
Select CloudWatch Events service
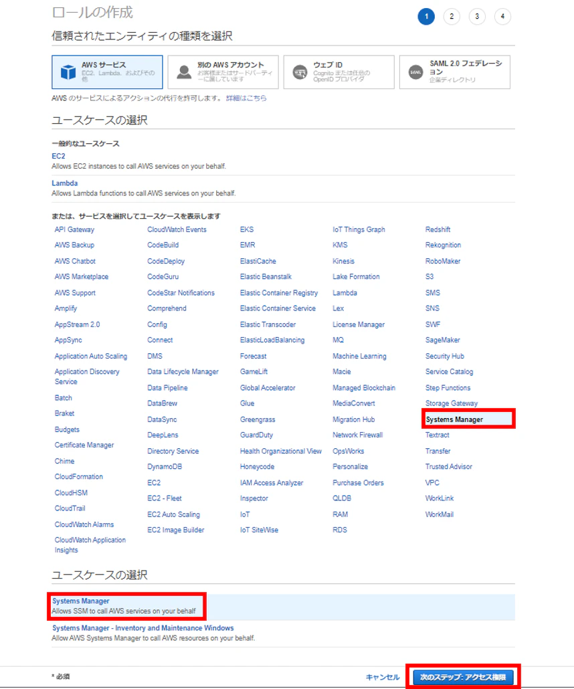click(177, 229)
